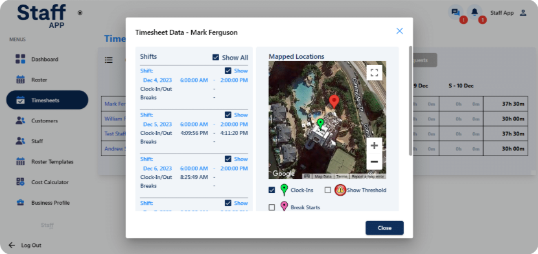Click the green Clock-Ins legend pin

(x=284, y=190)
